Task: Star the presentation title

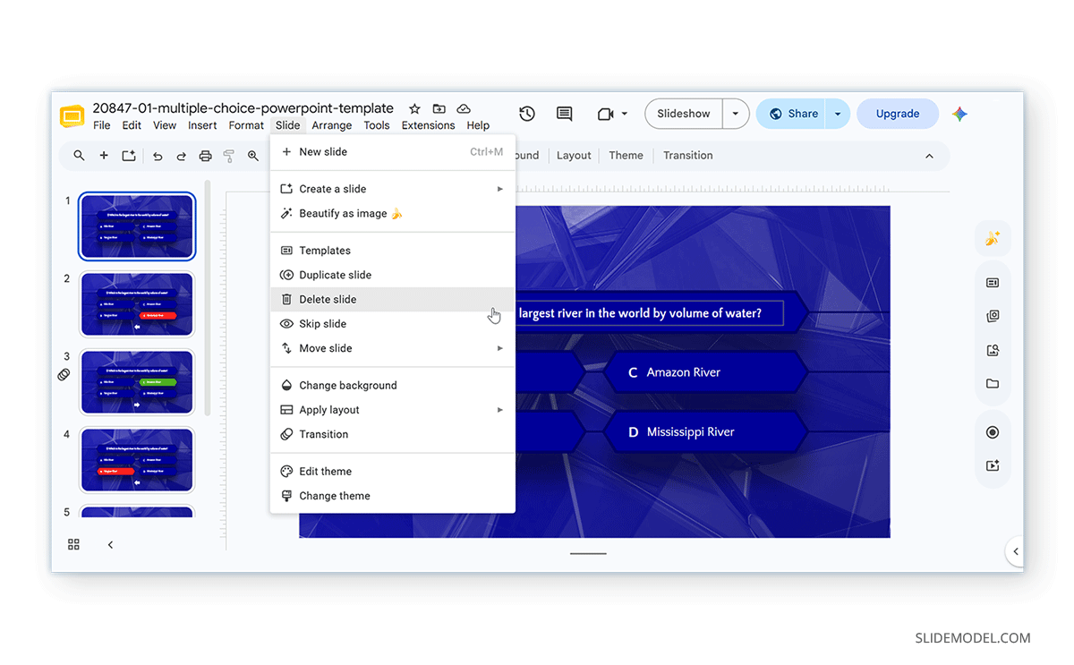Action: 414,108
